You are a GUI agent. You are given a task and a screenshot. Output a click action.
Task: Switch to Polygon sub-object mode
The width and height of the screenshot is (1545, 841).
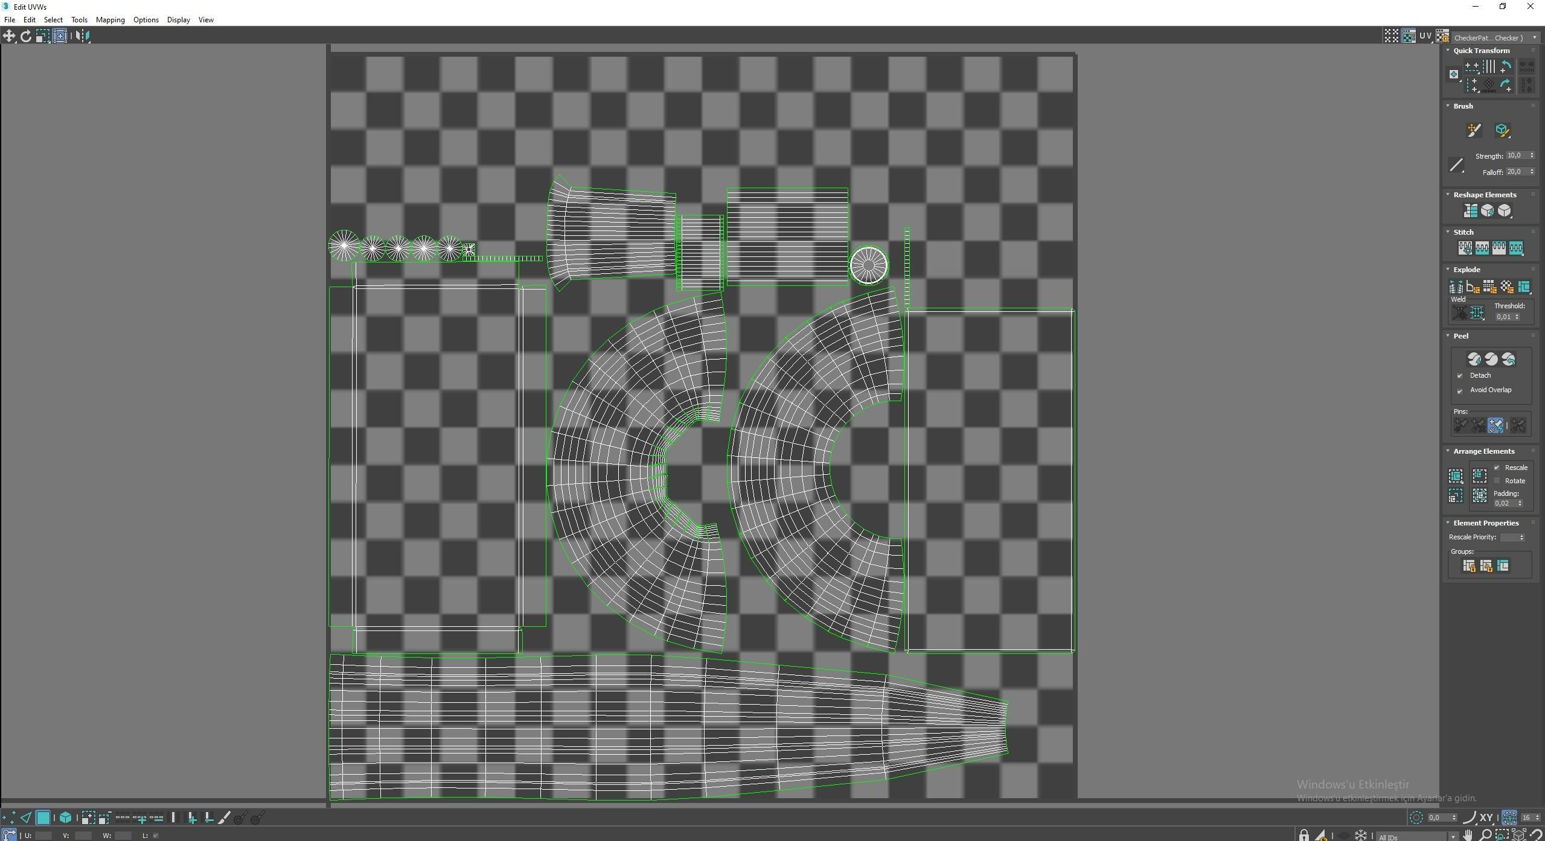click(x=43, y=818)
